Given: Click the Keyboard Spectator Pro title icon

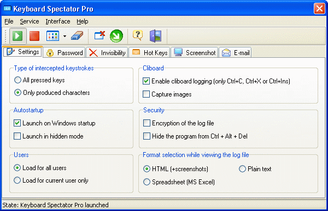Looking at the screenshot, I should pyautogui.click(x=7, y=9).
